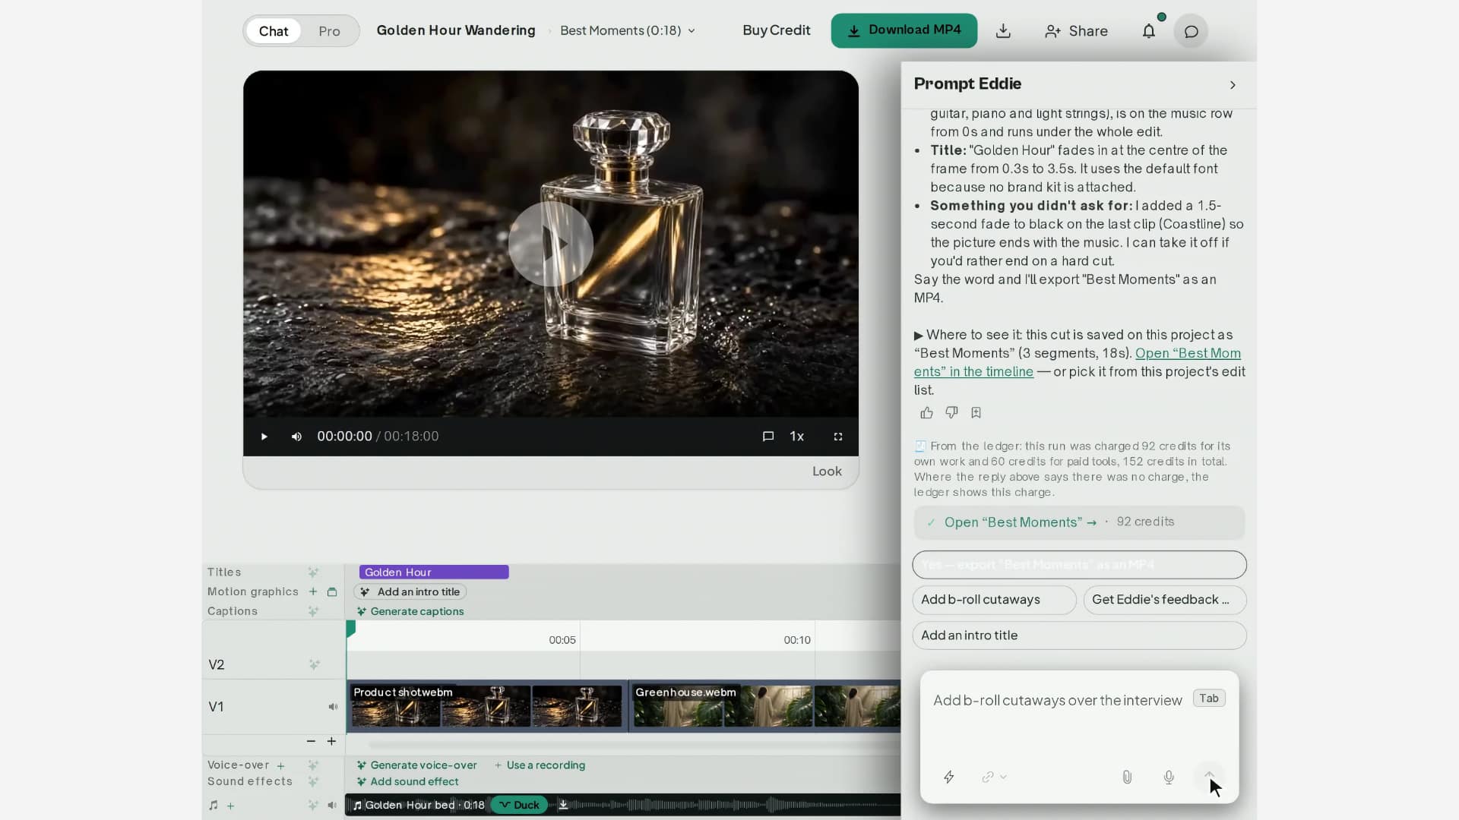This screenshot has height=820, width=1459.
Task: Open the notifications bell
Action: tap(1149, 31)
